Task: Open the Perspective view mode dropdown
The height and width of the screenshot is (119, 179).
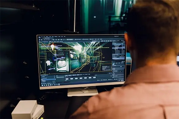Action: (95, 41)
